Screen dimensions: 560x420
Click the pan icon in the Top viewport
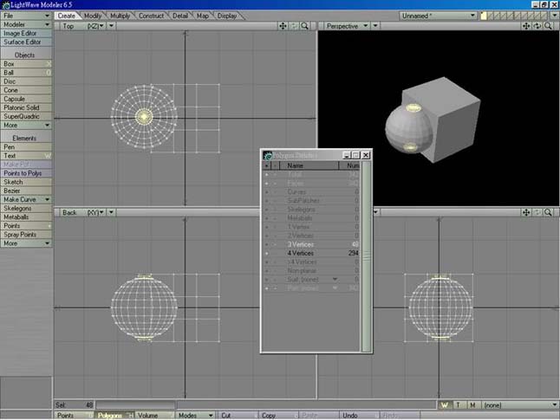(x=283, y=26)
